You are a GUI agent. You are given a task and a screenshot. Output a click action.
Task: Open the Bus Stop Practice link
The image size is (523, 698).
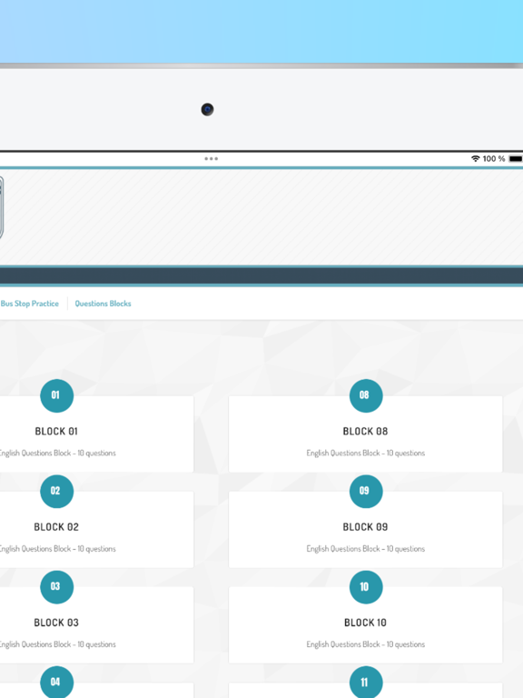coord(29,304)
